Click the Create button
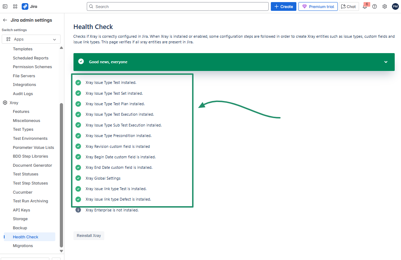The height and width of the screenshot is (260, 401). pyautogui.click(x=284, y=7)
